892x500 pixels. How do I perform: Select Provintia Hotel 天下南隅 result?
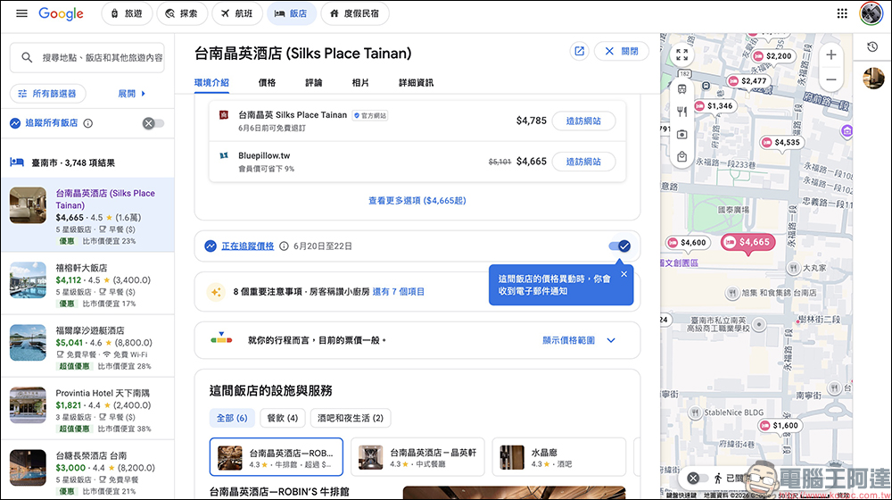pyautogui.click(x=87, y=410)
